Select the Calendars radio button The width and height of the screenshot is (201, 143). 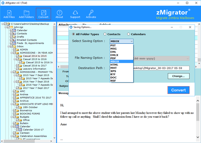pos(128,34)
